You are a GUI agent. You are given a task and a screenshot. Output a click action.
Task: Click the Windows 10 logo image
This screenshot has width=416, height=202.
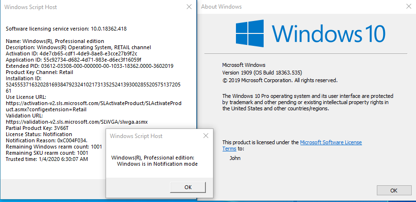pos(310,33)
